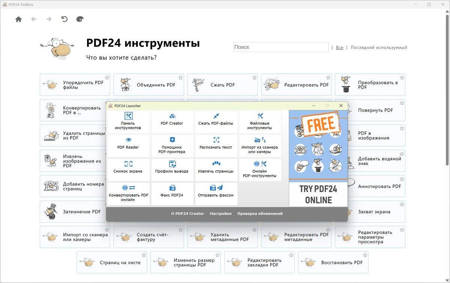Open Извлечь изображения из PDF tool

pos(73,161)
